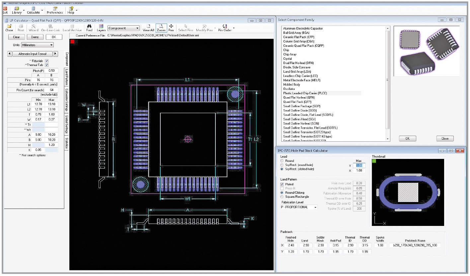Screen dimensions: 470x276
Task: Expand the Modify Pins dropdown arrow
Action: click(215, 28)
